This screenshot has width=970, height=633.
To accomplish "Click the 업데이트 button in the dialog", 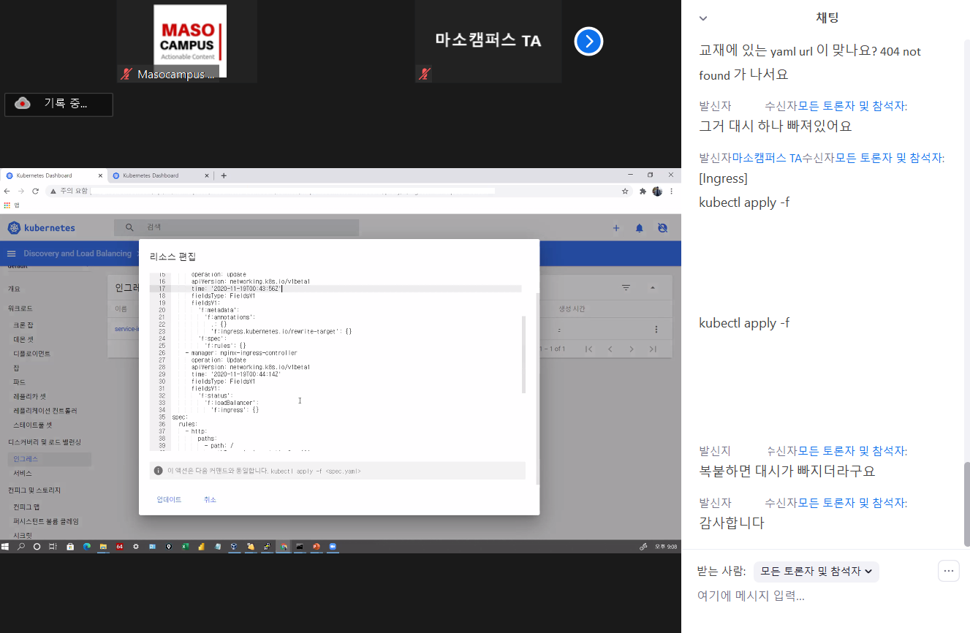I will [169, 500].
